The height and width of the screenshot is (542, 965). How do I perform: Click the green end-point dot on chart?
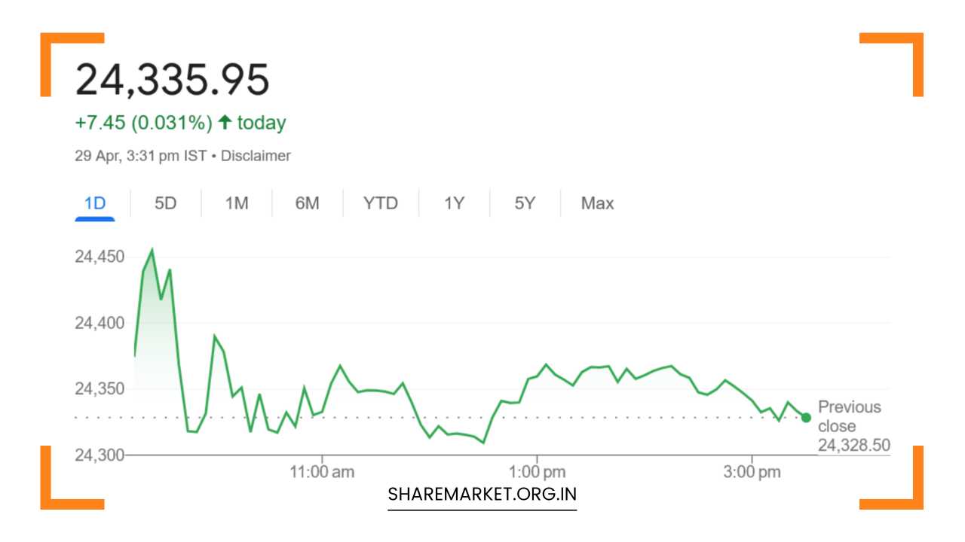(x=806, y=418)
